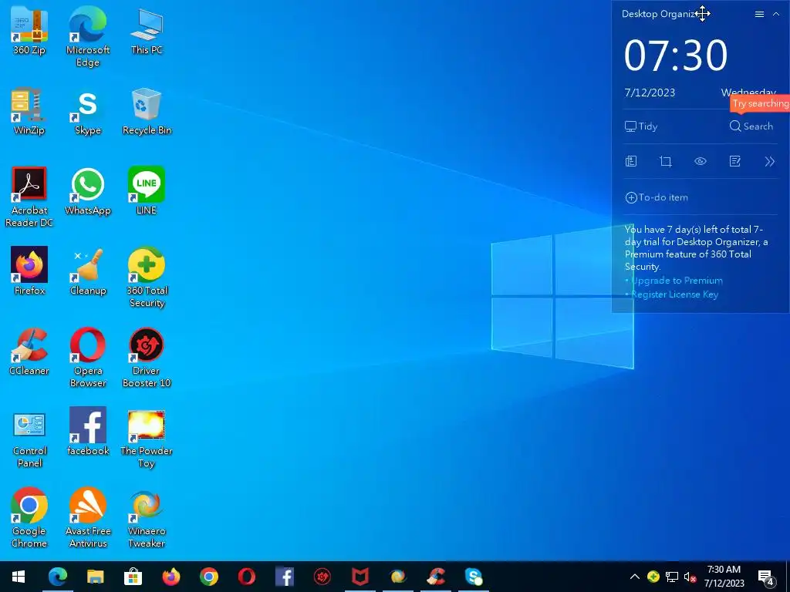The height and width of the screenshot is (592, 790).
Task: Open McAfee from the taskbar
Action: click(x=360, y=577)
